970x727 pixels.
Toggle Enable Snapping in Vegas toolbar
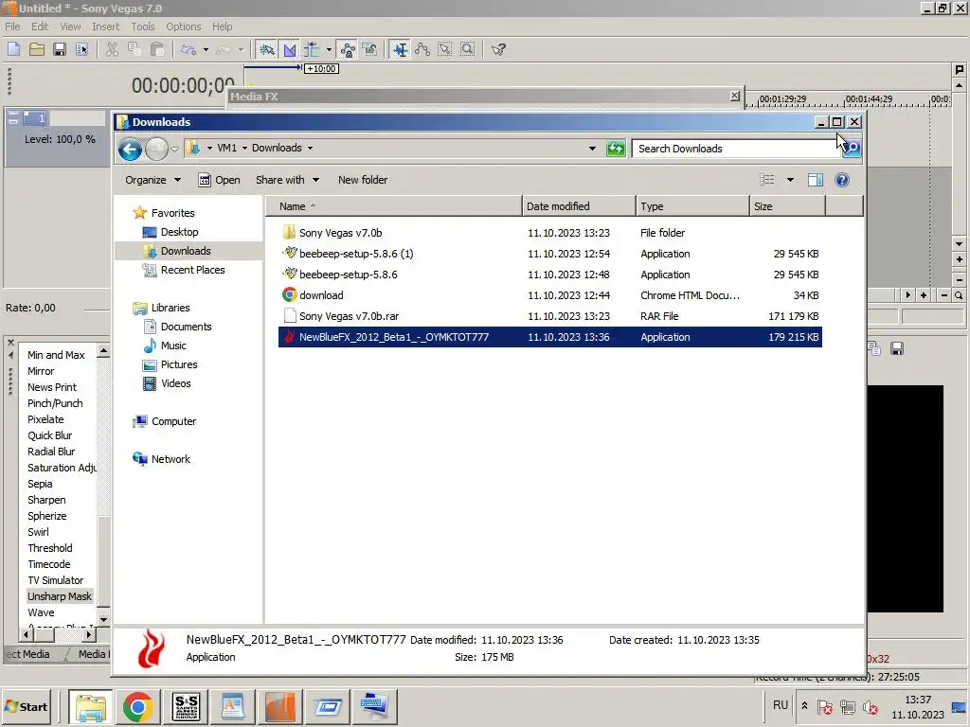266,49
